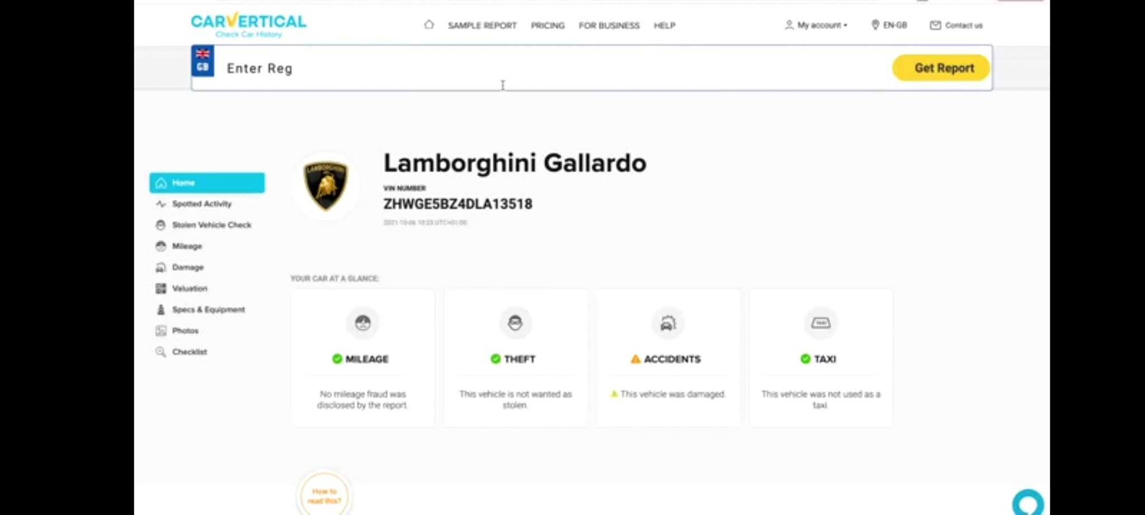This screenshot has width=1145, height=515.
Task: Click the Theft icon in glance card
Action: coord(515,323)
